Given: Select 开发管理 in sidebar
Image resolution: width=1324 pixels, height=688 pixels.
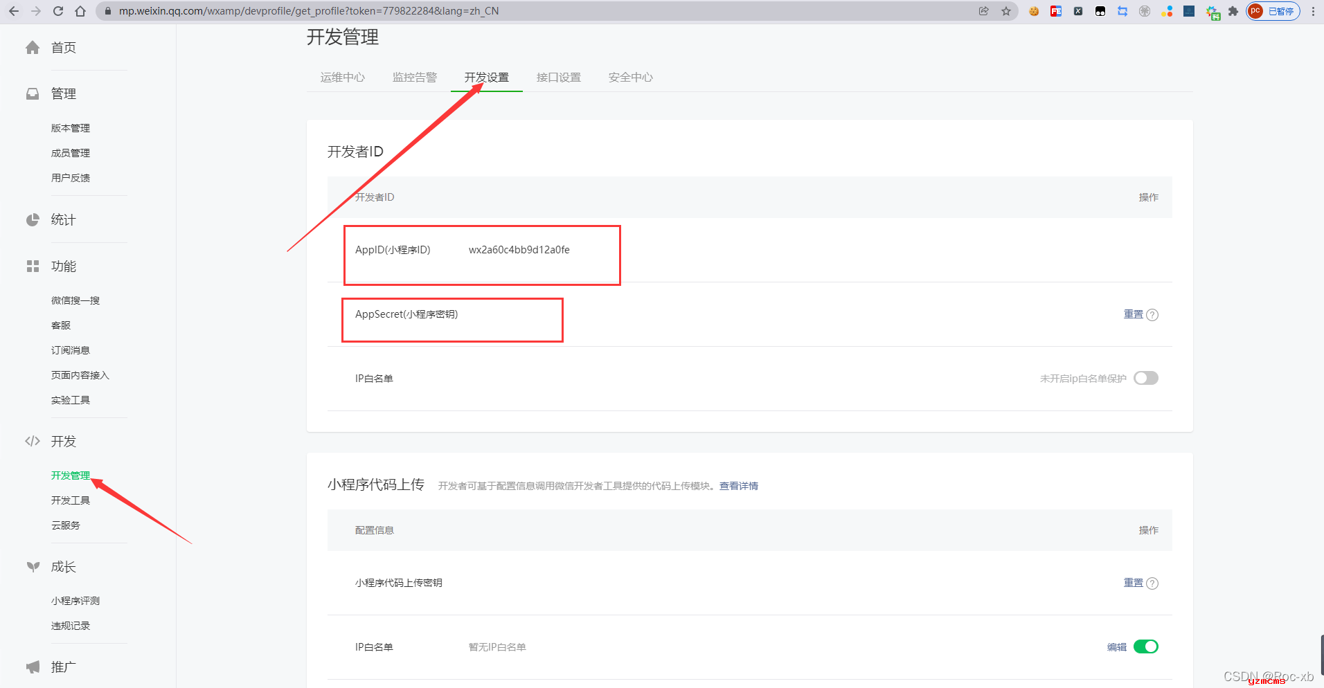Looking at the screenshot, I should click(71, 476).
